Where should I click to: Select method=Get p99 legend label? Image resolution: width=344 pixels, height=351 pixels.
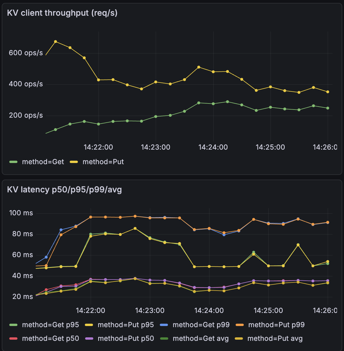(201, 325)
